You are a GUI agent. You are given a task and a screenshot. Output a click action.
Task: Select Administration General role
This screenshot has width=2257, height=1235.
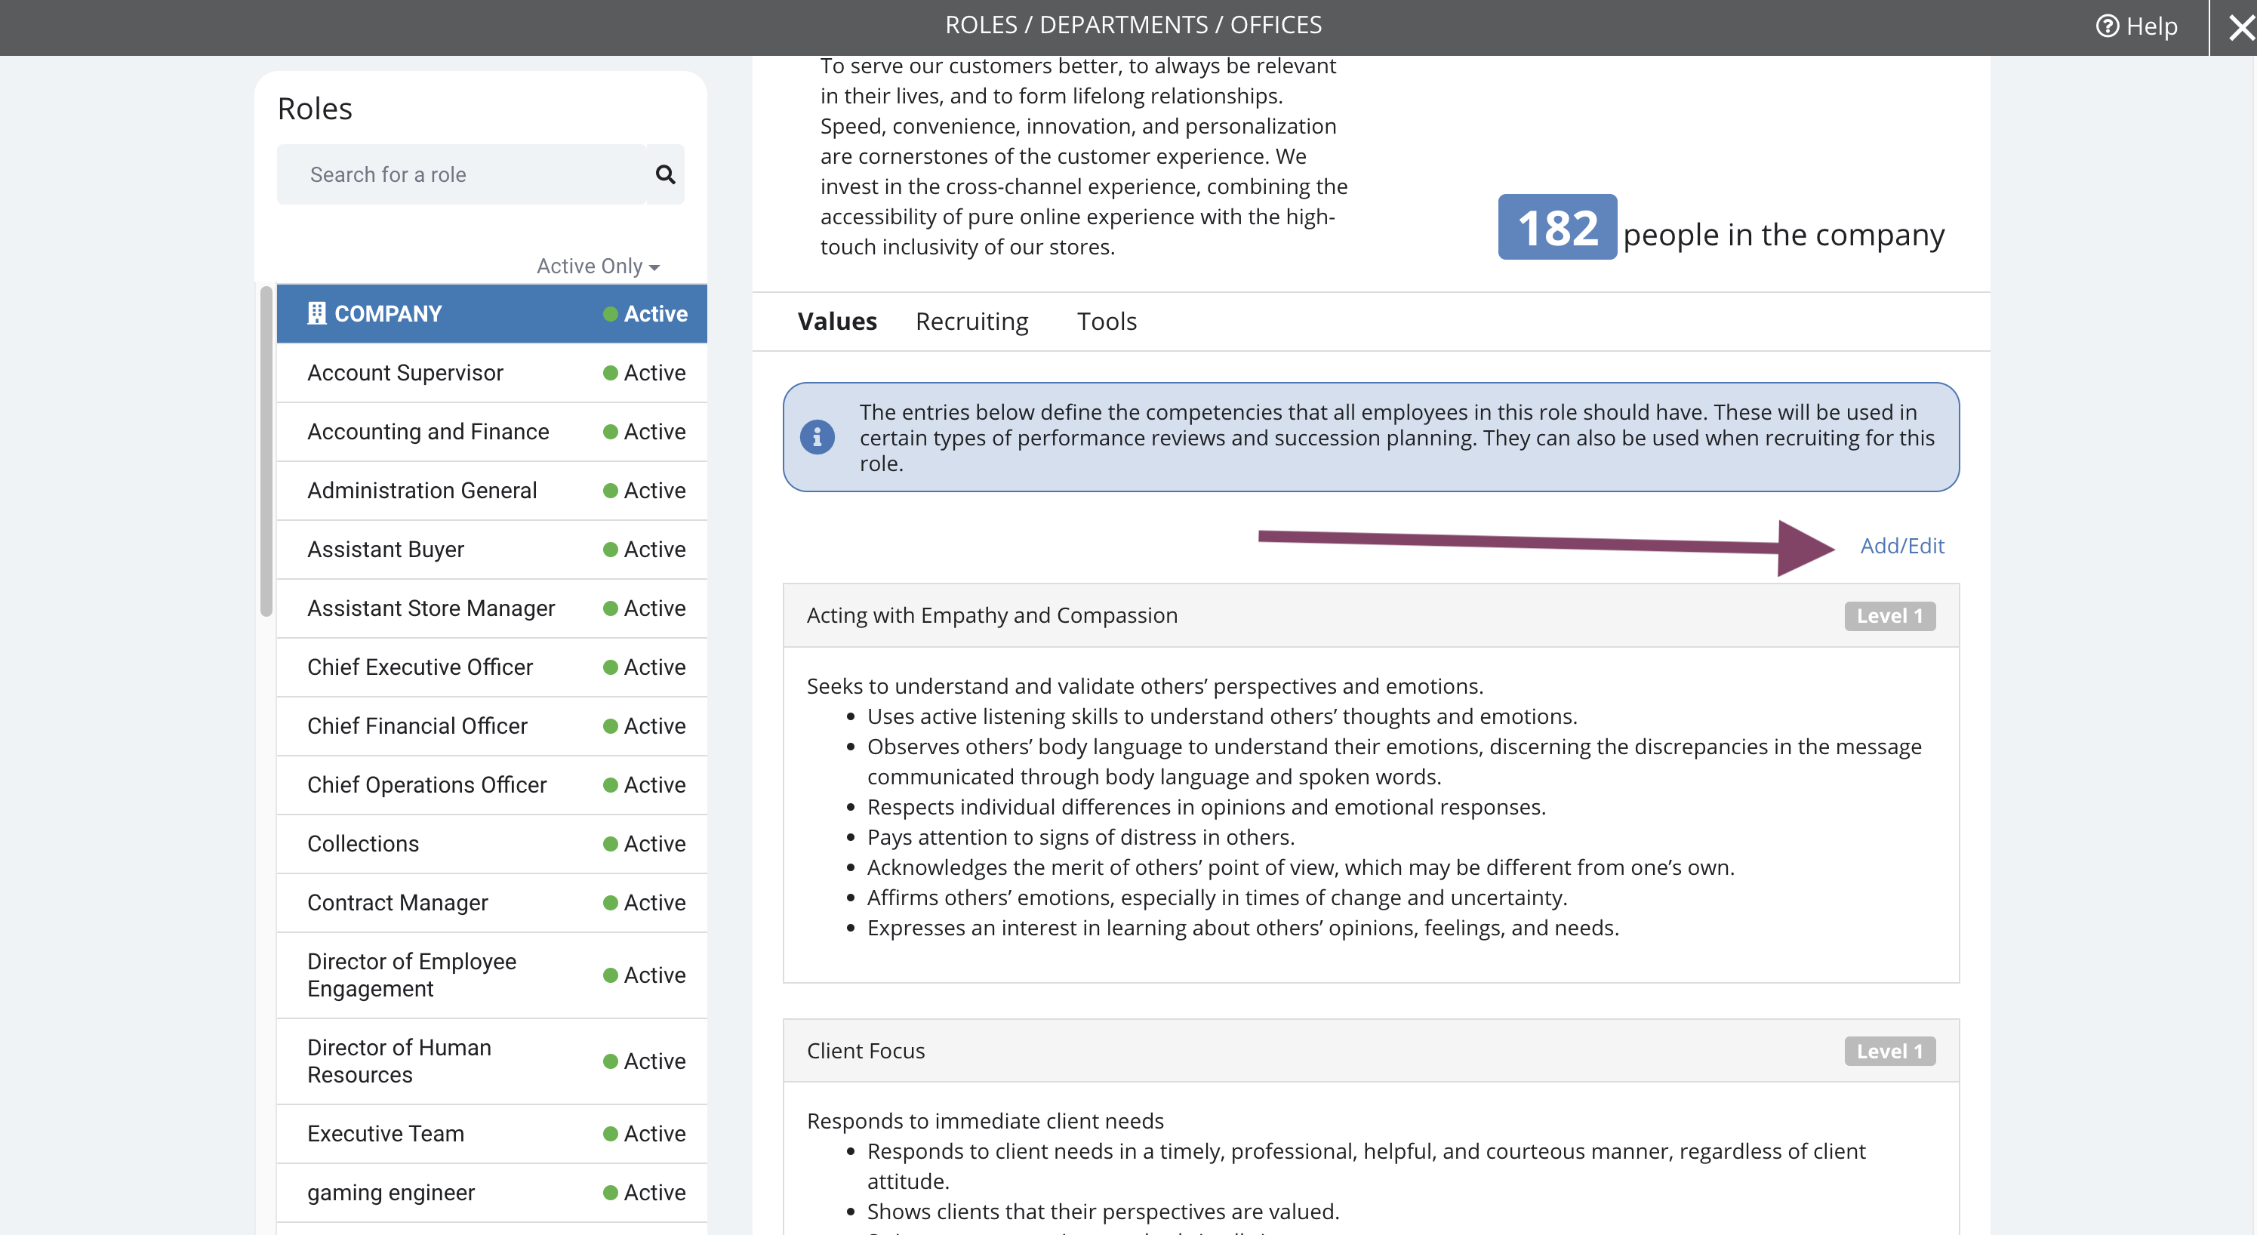click(491, 490)
